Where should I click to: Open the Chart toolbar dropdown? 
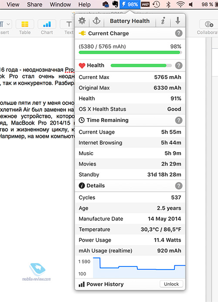coord(47,27)
